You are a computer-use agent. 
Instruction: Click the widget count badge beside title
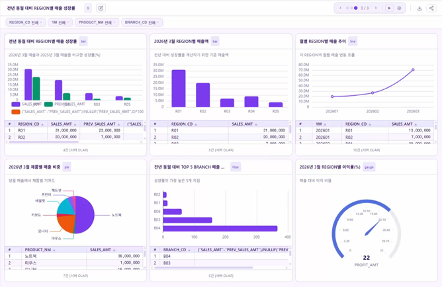[88, 8]
